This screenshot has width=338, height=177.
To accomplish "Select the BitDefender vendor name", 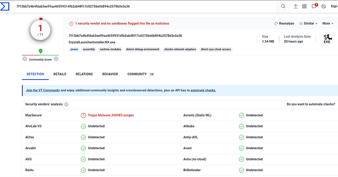I will coord(192,170).
